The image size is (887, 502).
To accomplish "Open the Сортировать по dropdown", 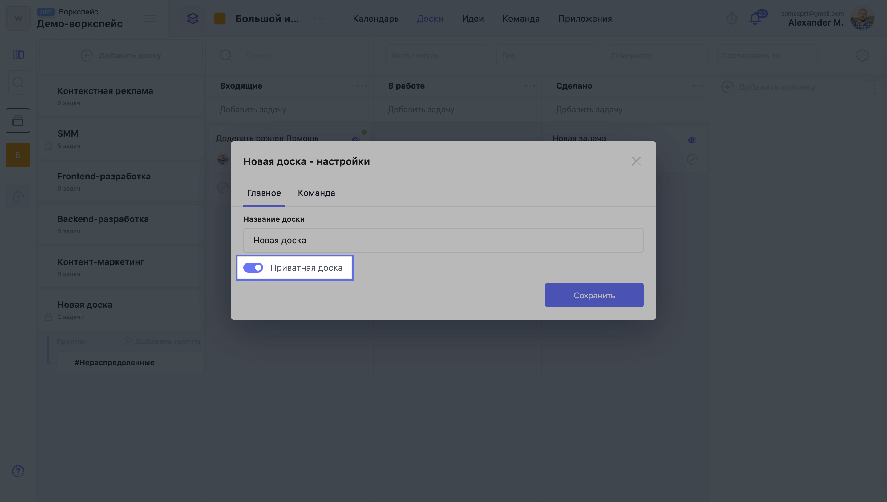I will pos(767,55).
